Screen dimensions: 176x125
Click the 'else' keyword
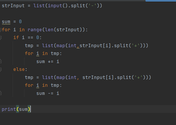(19, 69)
